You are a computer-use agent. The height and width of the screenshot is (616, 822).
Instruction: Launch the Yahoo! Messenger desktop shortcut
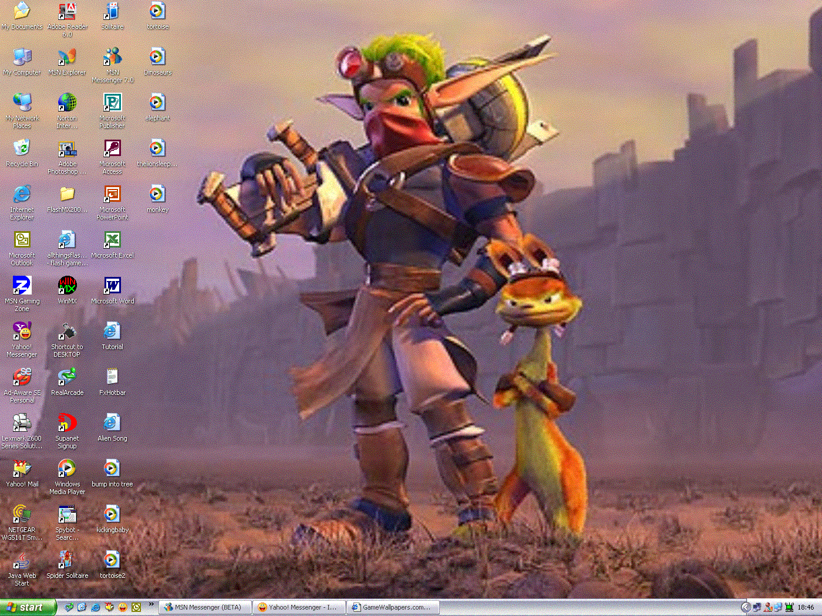[x=22, y=340]
